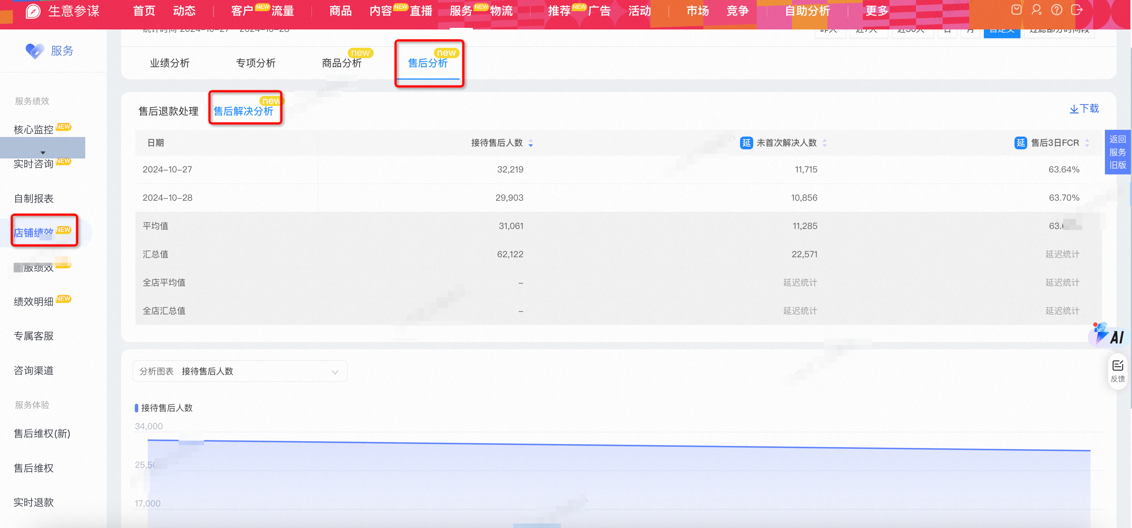Toggle the 接待售后人数 chart legend
Viewport: 1132px width, 528px height.
[x=163, y=408]
